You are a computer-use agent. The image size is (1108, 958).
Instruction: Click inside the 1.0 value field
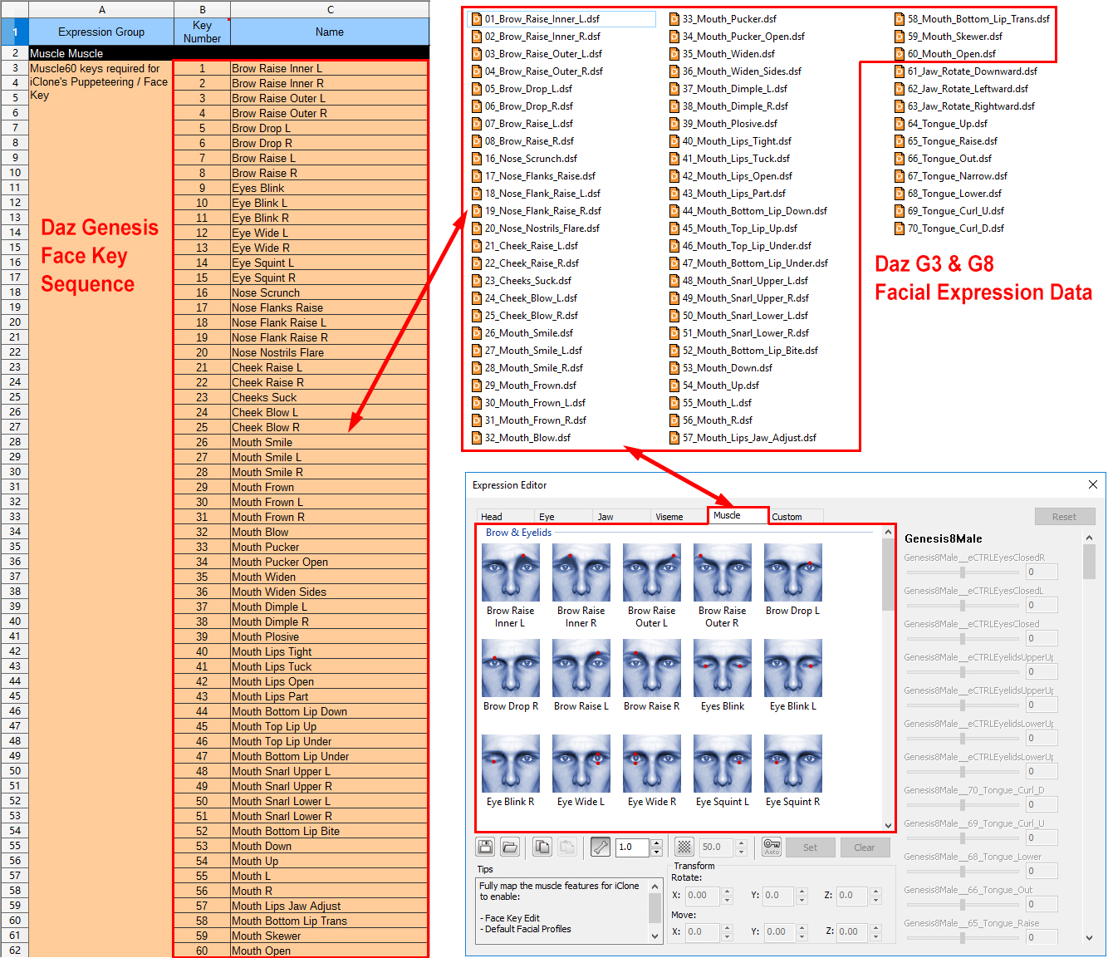point(633,847)
